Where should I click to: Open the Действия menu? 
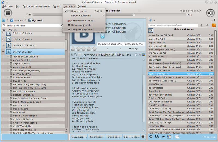click(x=7, y=6)
